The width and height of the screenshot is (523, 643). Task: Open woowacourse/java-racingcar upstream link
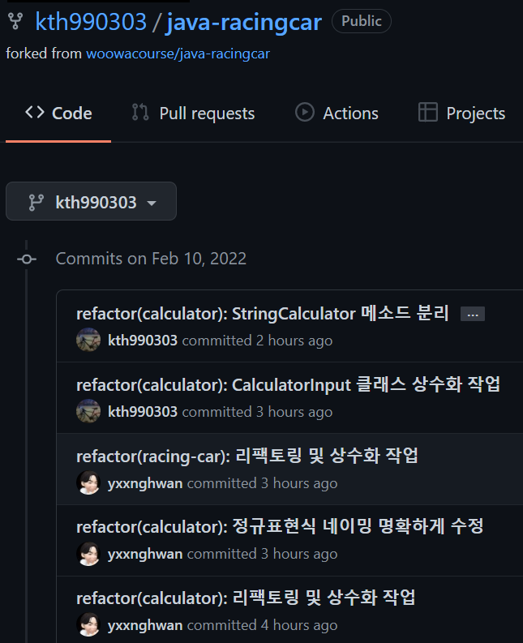(x=178, y=54)
